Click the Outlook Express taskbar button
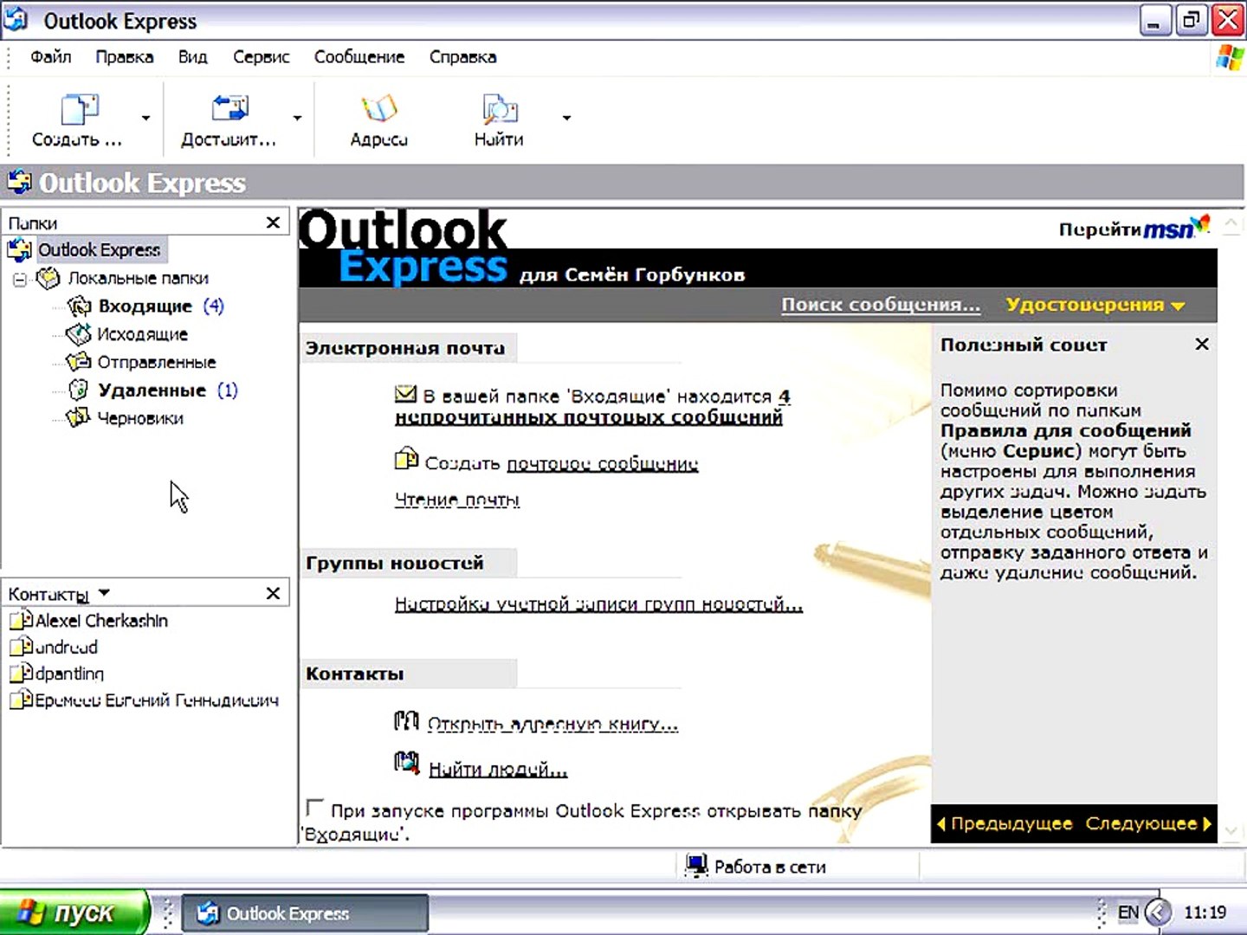Viewport: 1247px width, 935px height. click(x=305, y=913)
